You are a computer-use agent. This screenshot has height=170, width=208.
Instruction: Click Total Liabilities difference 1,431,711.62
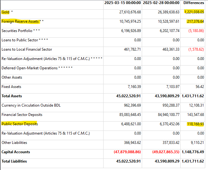[x=193, y=161]
